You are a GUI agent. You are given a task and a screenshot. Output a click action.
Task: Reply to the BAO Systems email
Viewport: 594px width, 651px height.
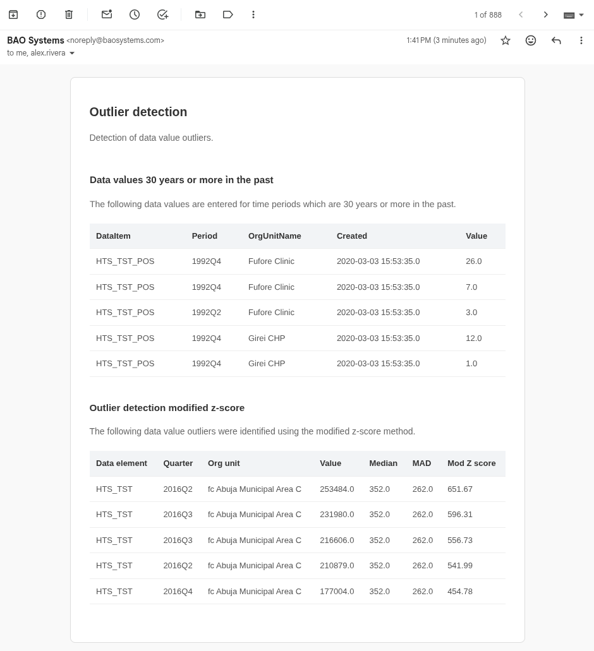coord(556,40)
